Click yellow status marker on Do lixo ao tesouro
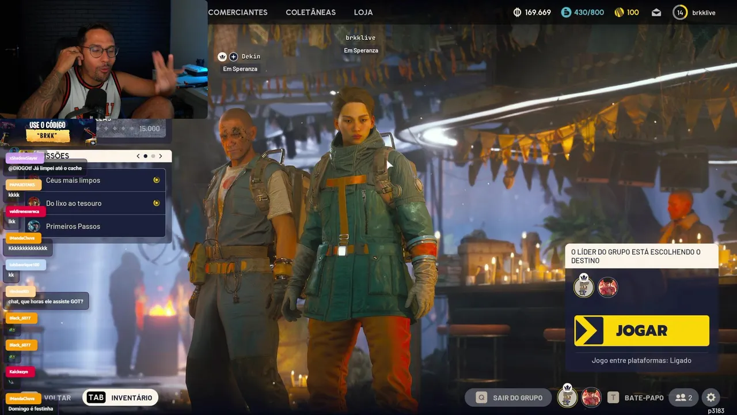Viewport: 737px width, 415px height. coord(156,203)
